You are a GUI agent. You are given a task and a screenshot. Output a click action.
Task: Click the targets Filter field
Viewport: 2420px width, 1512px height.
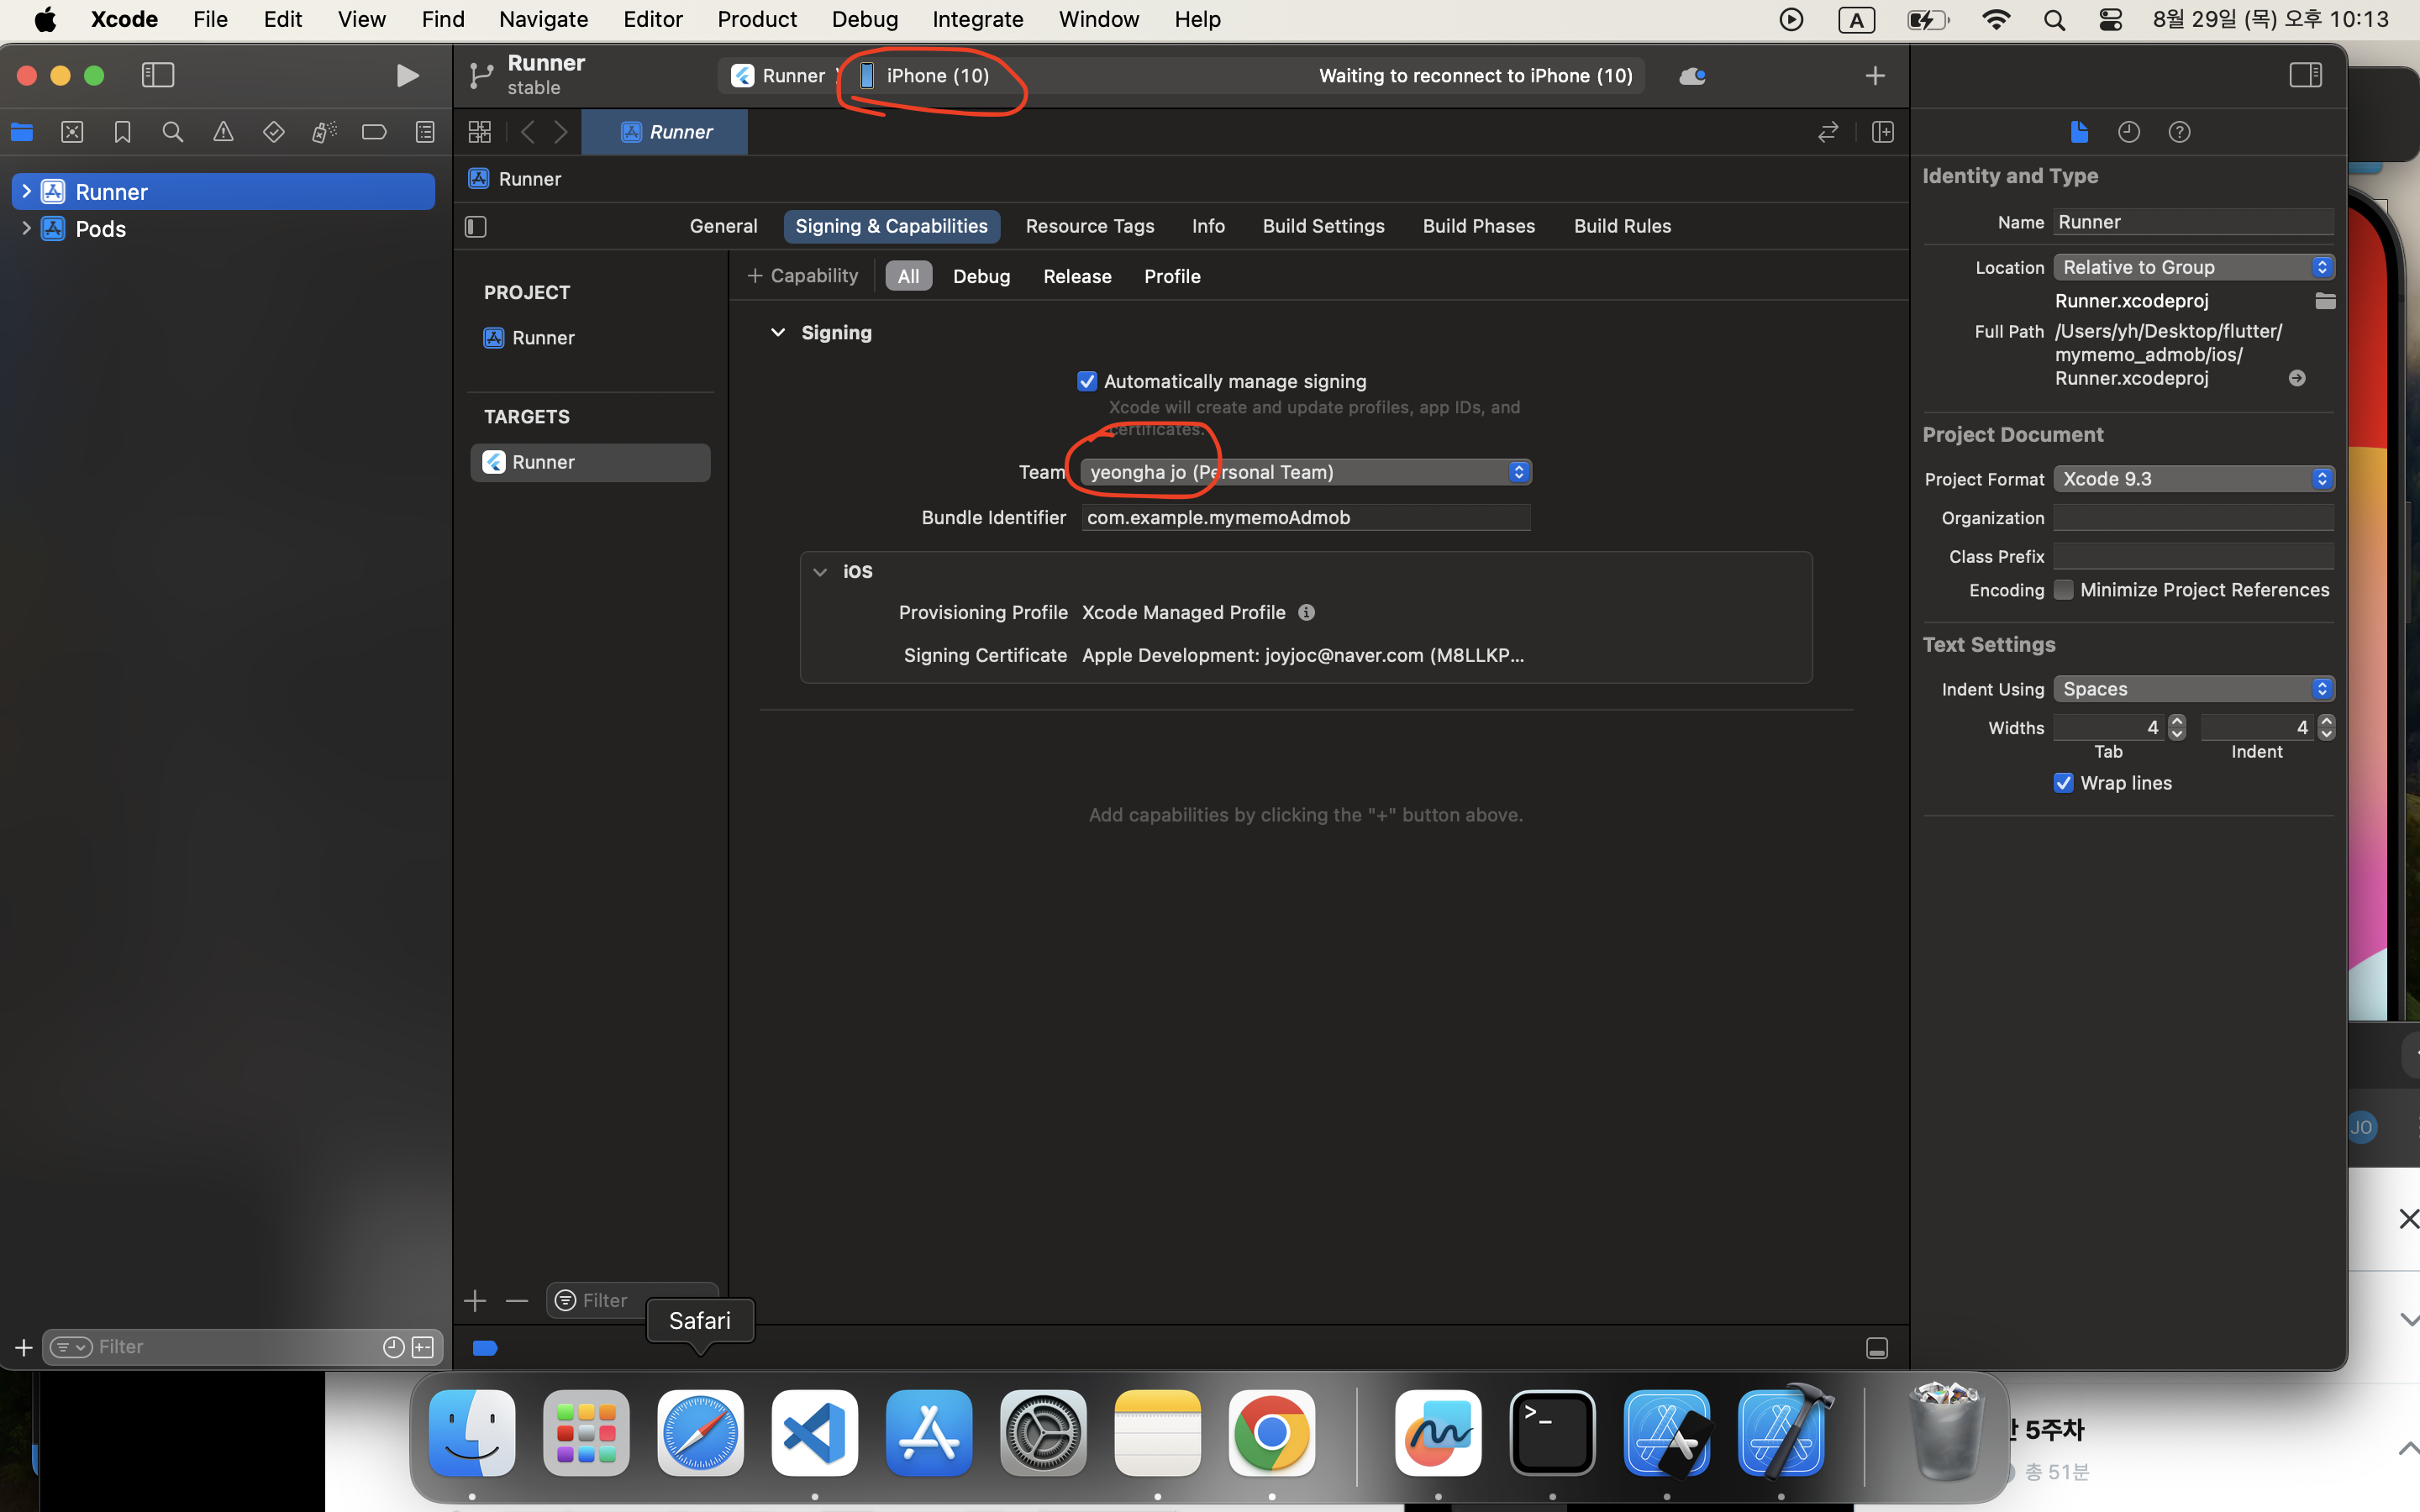click(633, 1300)
